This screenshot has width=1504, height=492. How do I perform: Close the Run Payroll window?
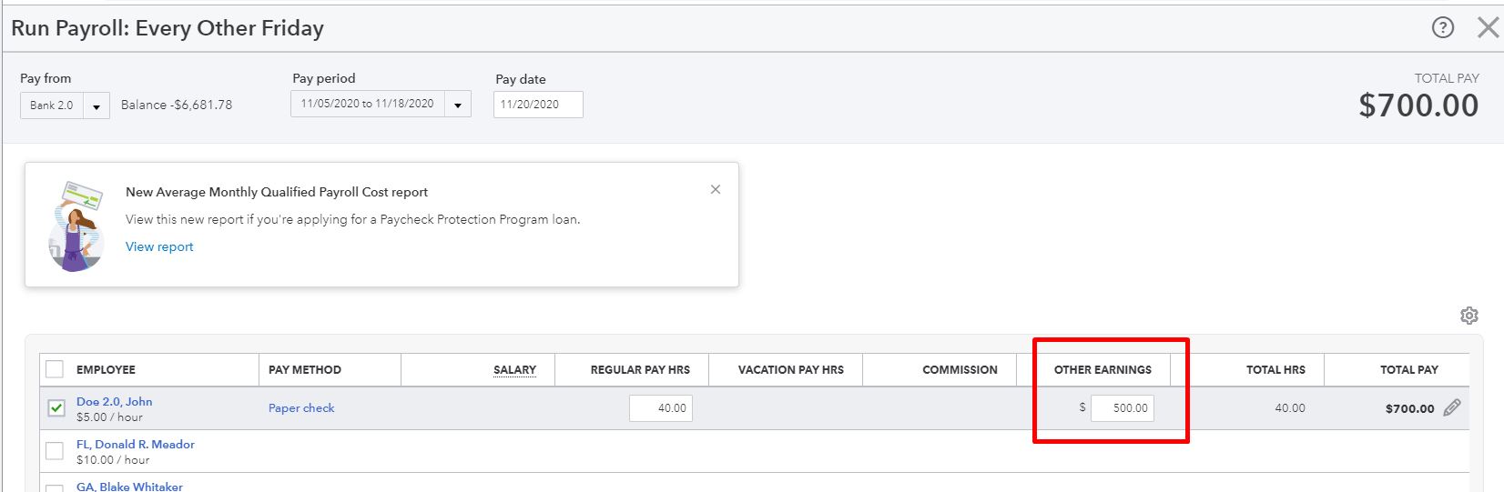(x=1488, y=28)
